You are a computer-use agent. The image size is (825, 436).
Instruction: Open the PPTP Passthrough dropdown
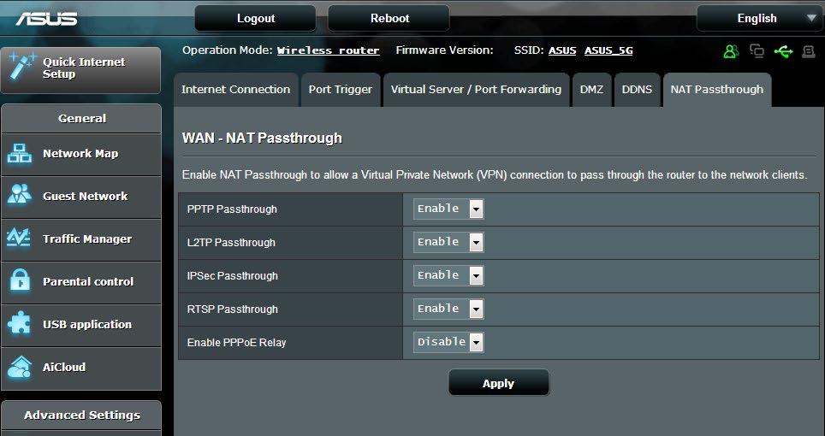tap(448, 209)
